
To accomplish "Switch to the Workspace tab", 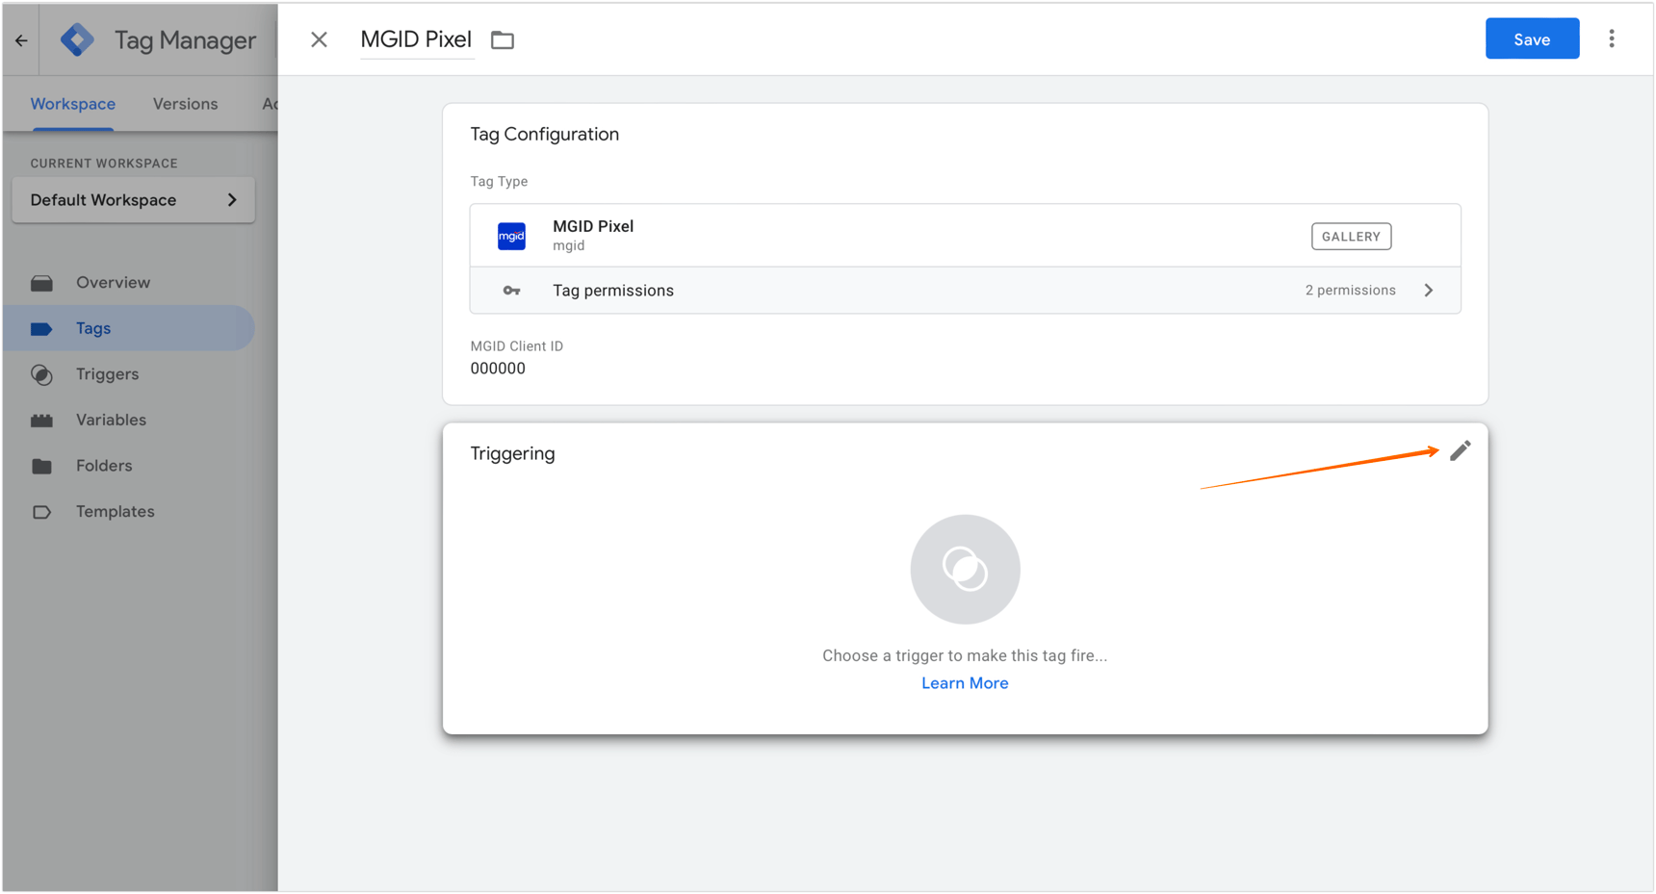I will [72, 104].
